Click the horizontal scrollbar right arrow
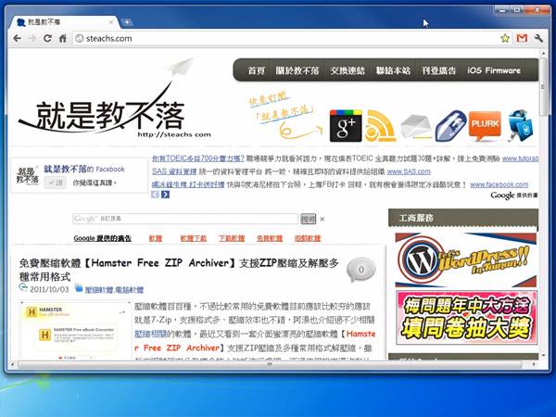 tap(533, 364)
